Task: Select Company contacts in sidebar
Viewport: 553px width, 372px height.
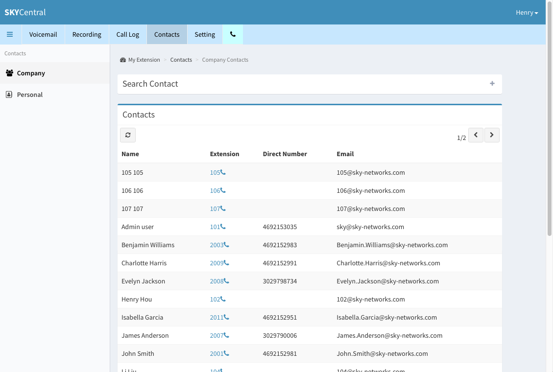Action: (55, 73)
